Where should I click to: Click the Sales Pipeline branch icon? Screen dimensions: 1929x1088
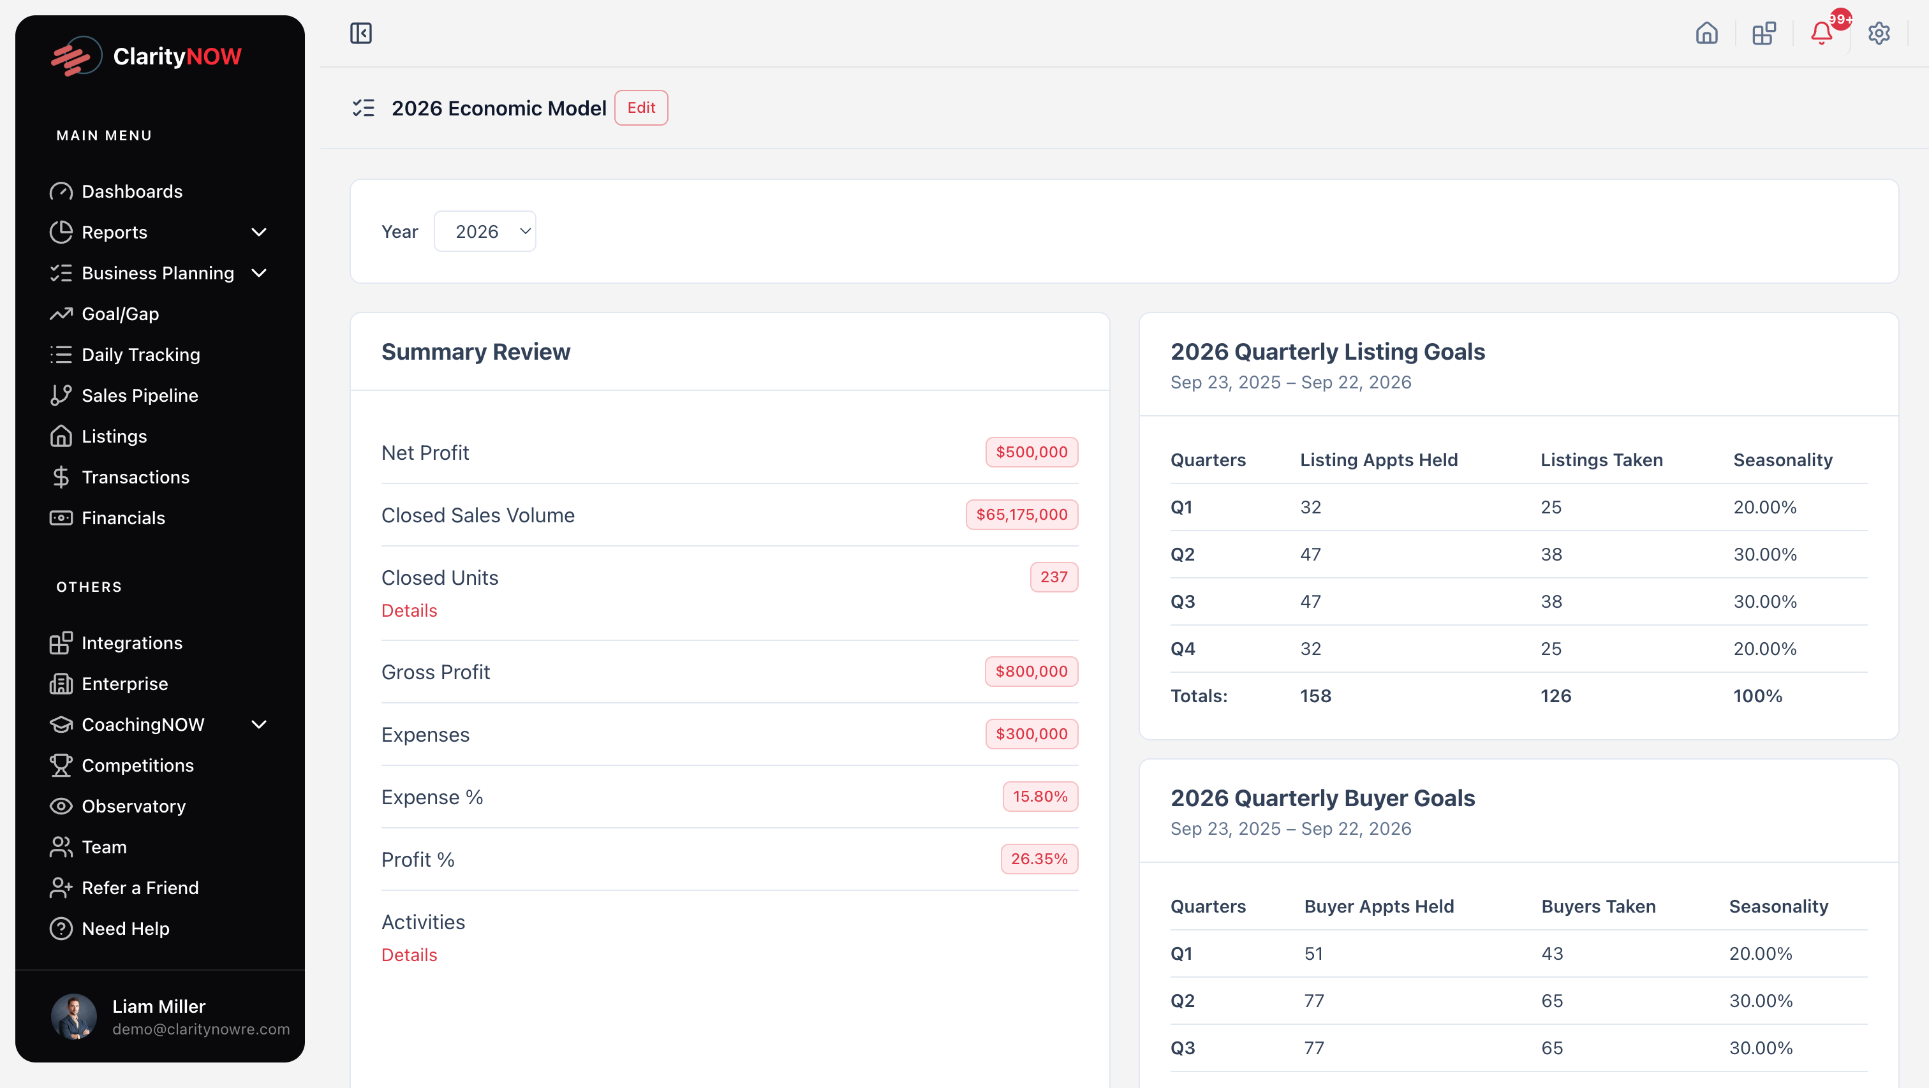pyautogui.click(x=61, y=395)
